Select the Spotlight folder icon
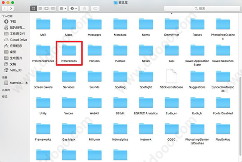The image size is (242, 162). [146, 76]
